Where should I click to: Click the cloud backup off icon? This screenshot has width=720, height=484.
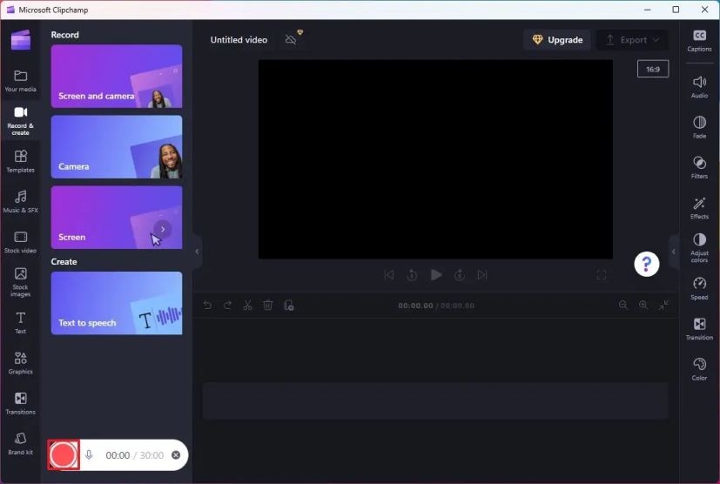pyautogui.click(x=291, y=39)
